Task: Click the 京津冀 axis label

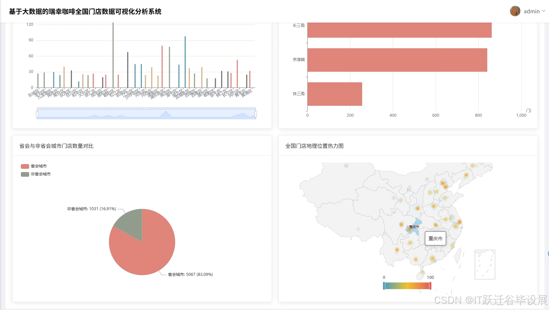Action: [299, 60]
